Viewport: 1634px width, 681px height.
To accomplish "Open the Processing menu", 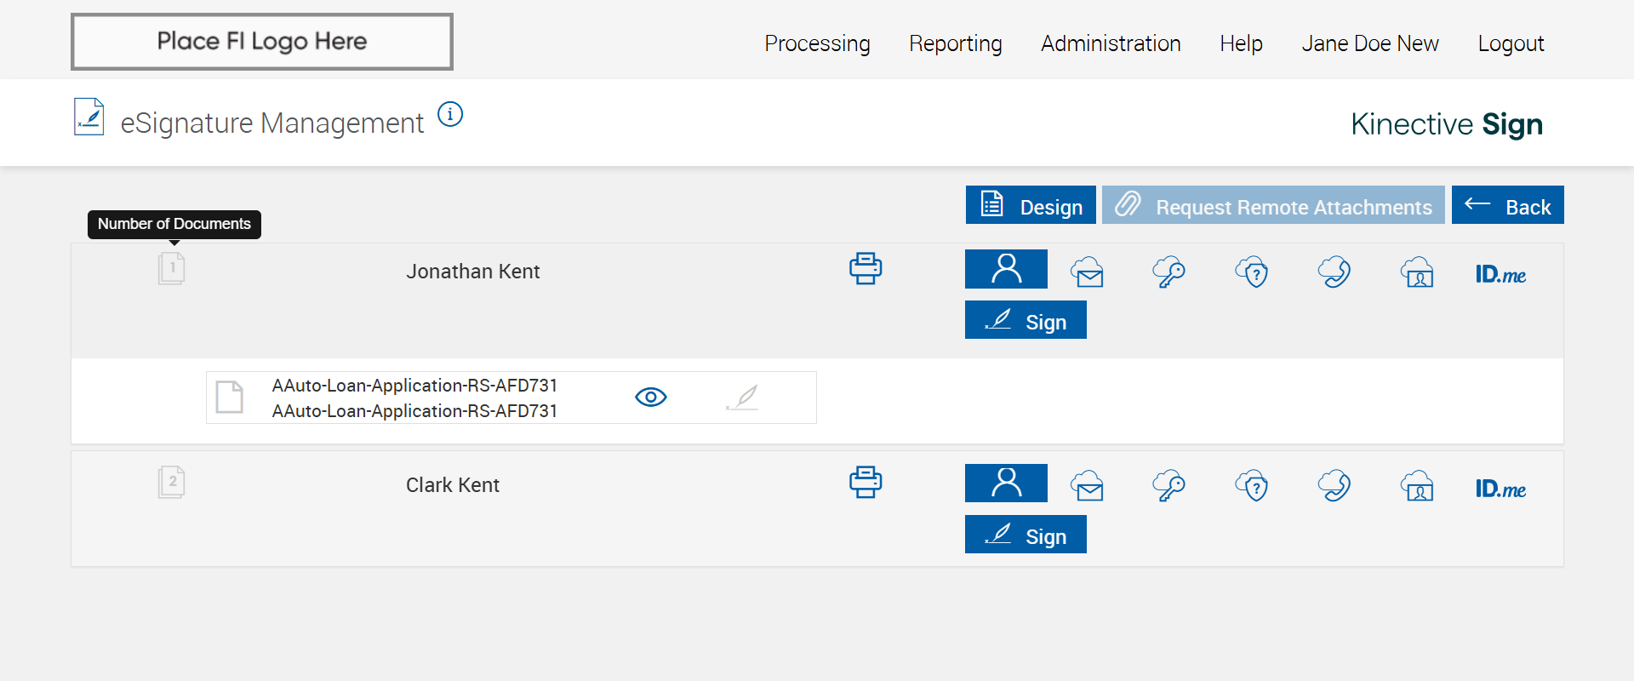I will pyautogui.click(x=817, y=43).
